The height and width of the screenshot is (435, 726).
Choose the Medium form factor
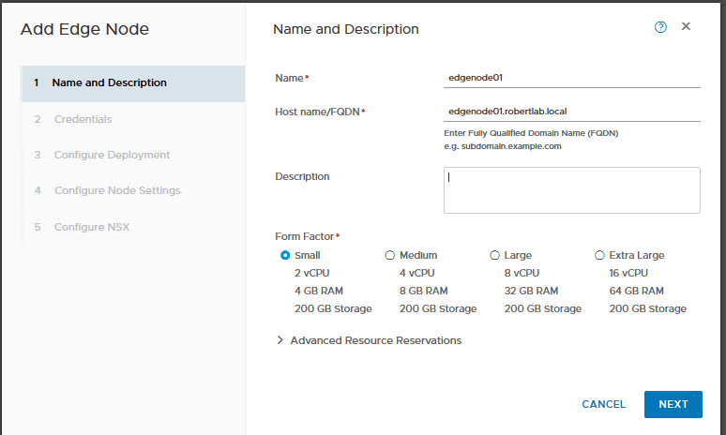[390, 255]
